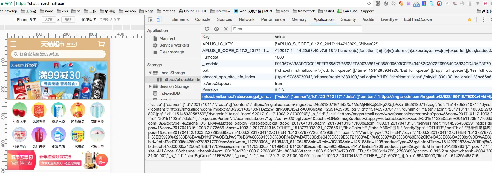
Task: Select the chaoshi_app_site_info_index row
Action: pyautogui.click(x=346, y=77)
